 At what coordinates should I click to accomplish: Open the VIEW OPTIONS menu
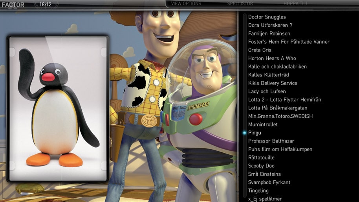(186, 4)
